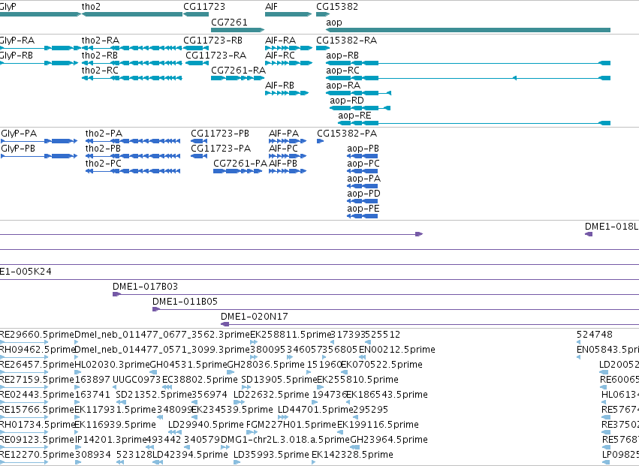
Task: Click the CG11723 gene feature
Action: [196, 14]
